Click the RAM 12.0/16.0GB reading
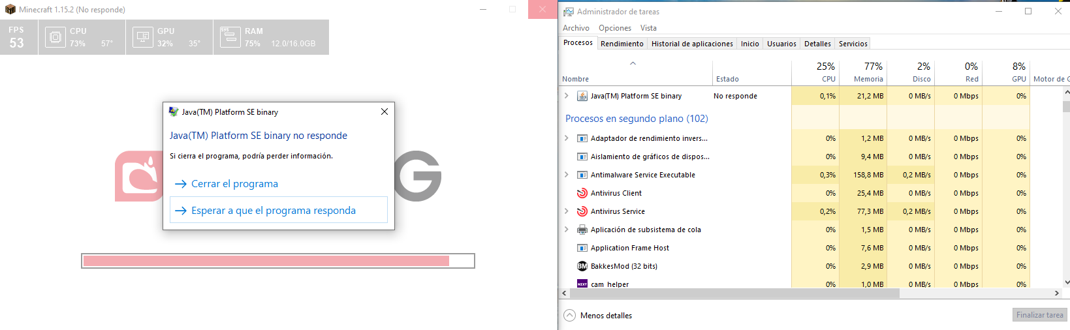Screen dimensions: 1070x330 coord(293,44)
